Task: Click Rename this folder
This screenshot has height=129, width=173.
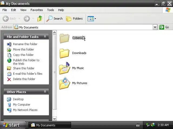Action: [25, 44]
